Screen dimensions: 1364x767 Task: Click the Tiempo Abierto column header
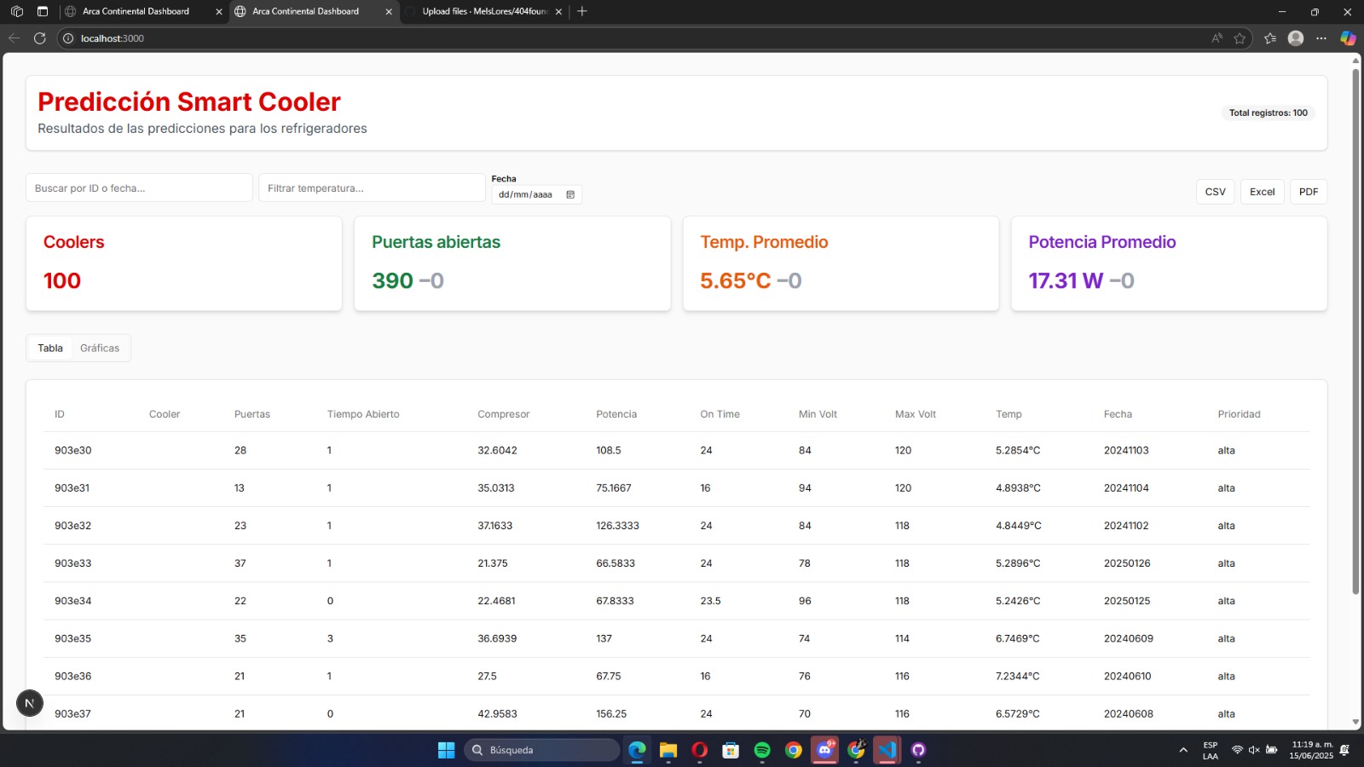[x=363, y=414]
